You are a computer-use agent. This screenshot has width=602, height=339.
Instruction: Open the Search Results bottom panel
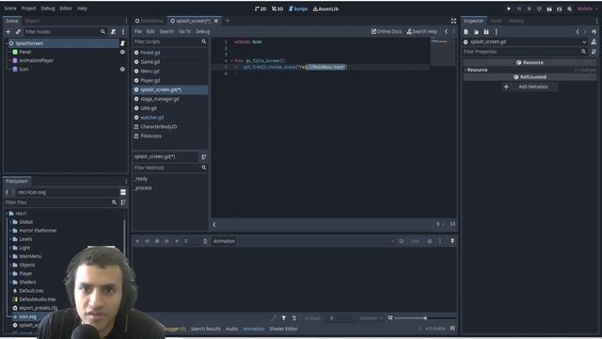[x=206, y=329]
